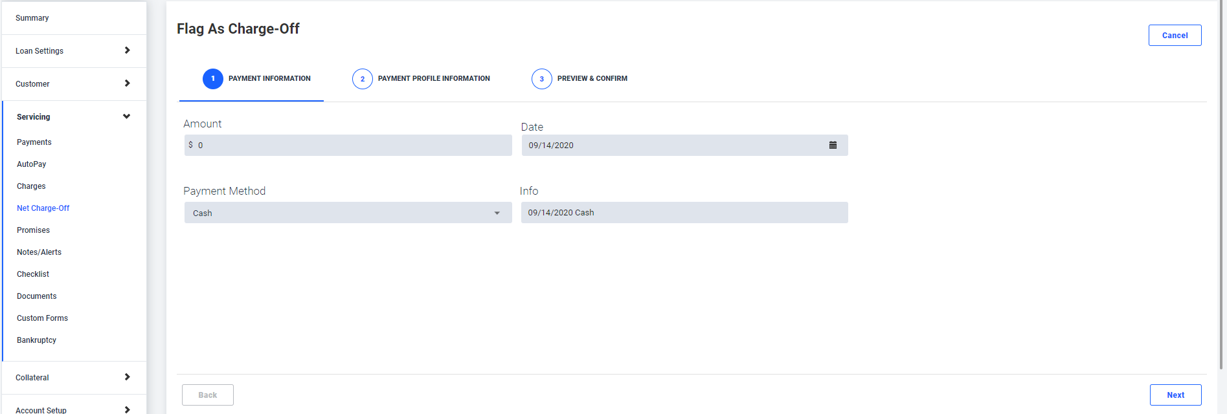This screenshot has height=414, width=1227.
Task: Click the Amount label
Action: click(202, 124)
